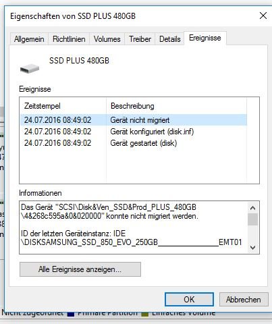This screenshot has height=324, width=272.
Task: Click the down arrow of Informationen scrollbar
Action: click(x=252, y=248)
